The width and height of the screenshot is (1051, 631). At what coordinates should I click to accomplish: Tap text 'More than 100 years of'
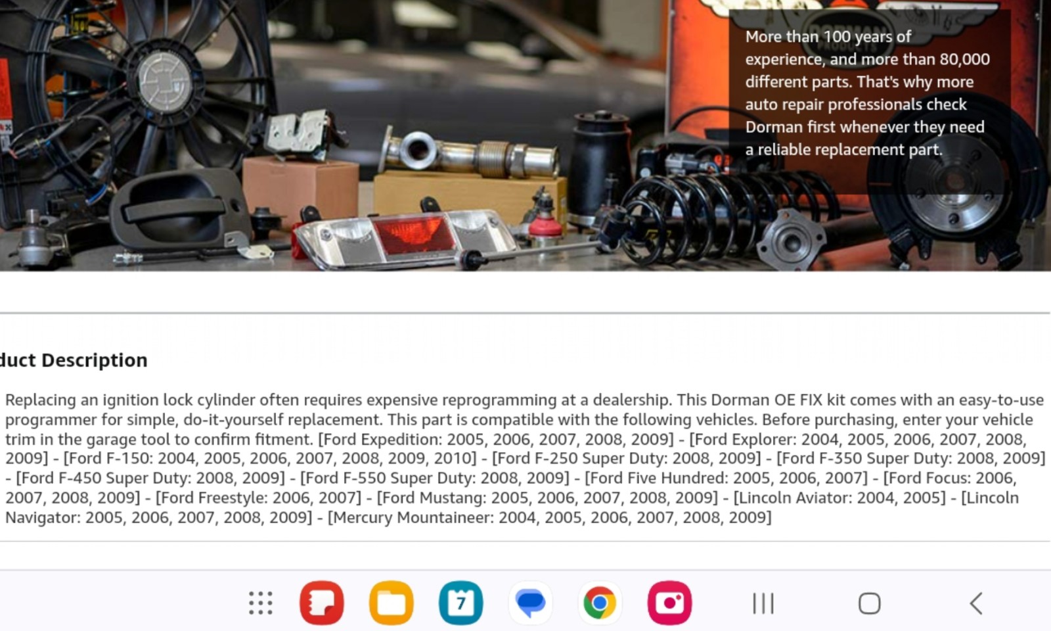click(828, 37)
